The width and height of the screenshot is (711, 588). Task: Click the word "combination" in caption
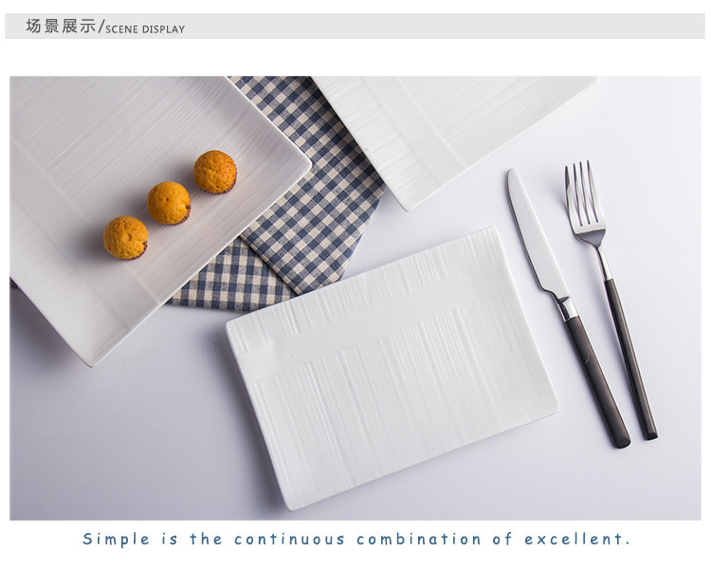coord(418,539)
